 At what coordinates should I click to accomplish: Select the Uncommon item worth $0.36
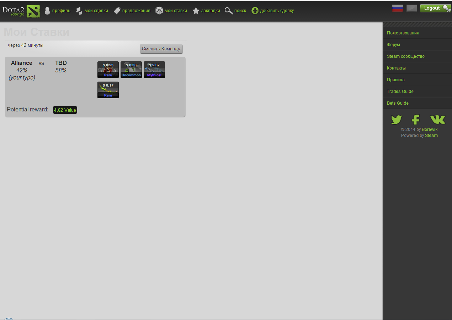131,70
